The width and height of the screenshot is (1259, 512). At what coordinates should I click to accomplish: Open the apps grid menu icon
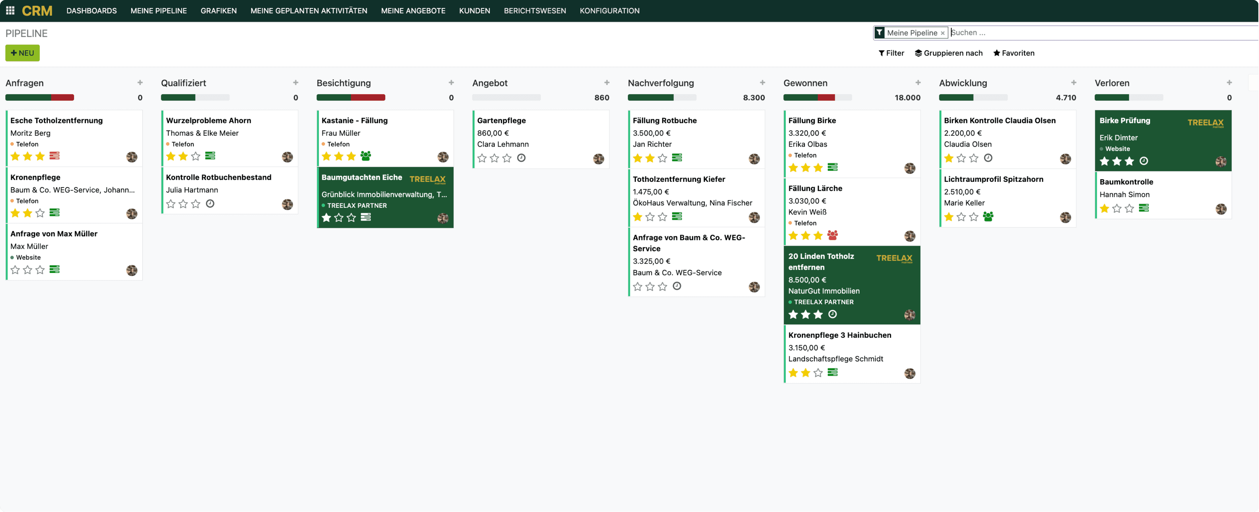click(10, 10)
